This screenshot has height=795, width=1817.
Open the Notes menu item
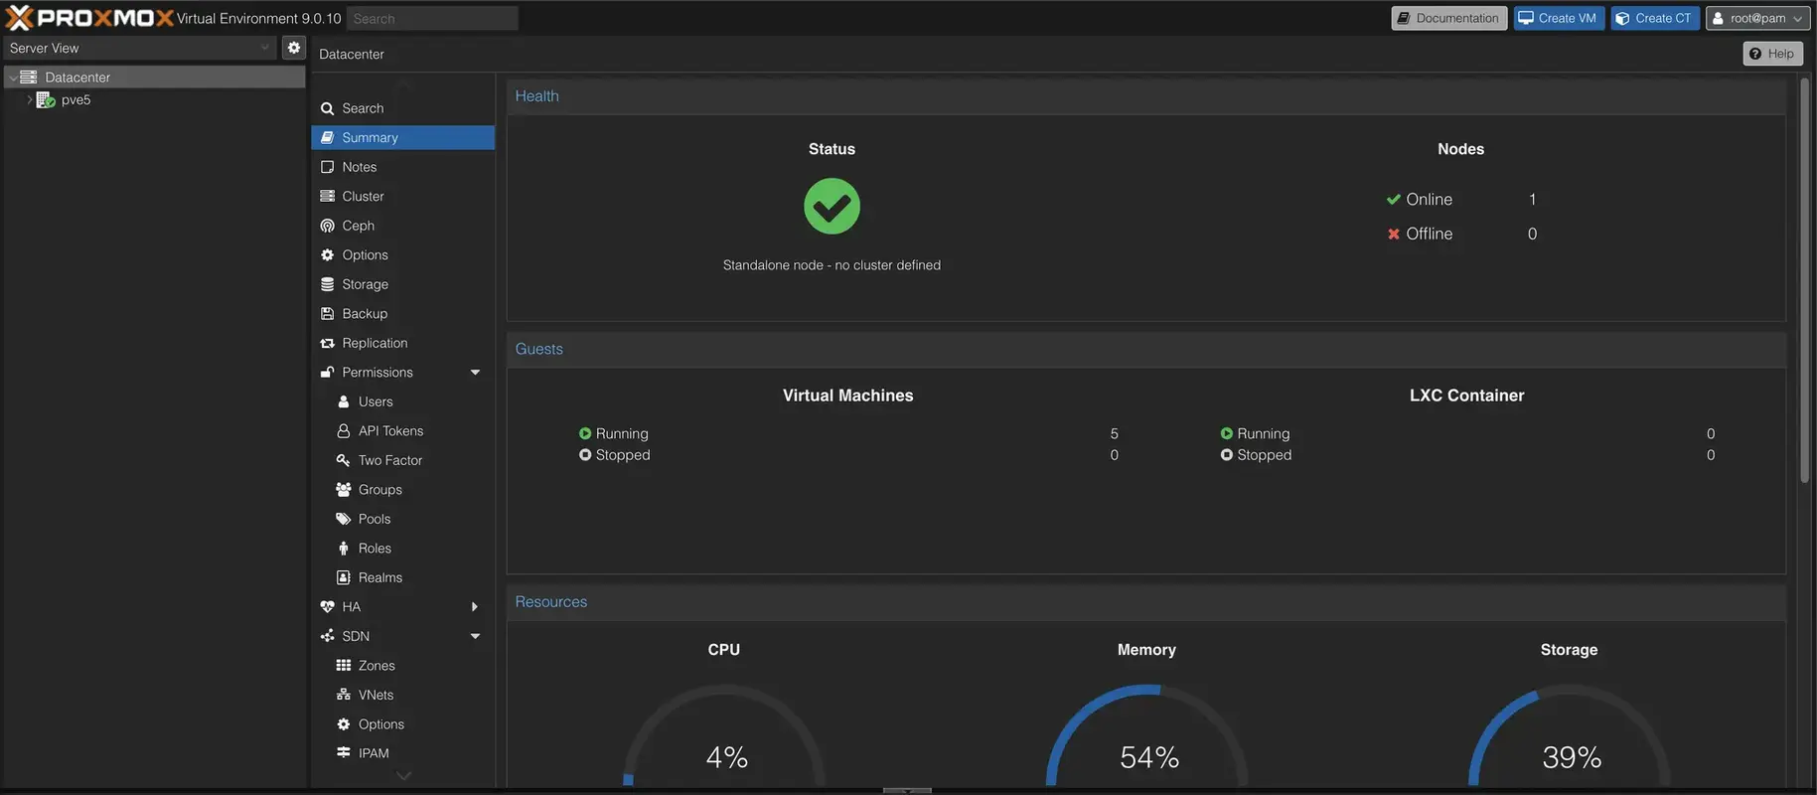click(359, 167)
